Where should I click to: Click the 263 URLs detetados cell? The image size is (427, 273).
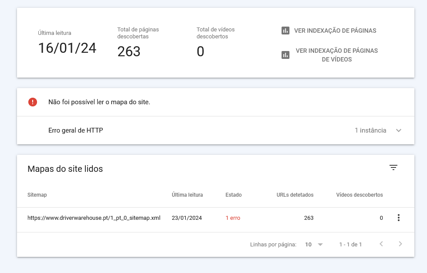(x=309, y=218)
